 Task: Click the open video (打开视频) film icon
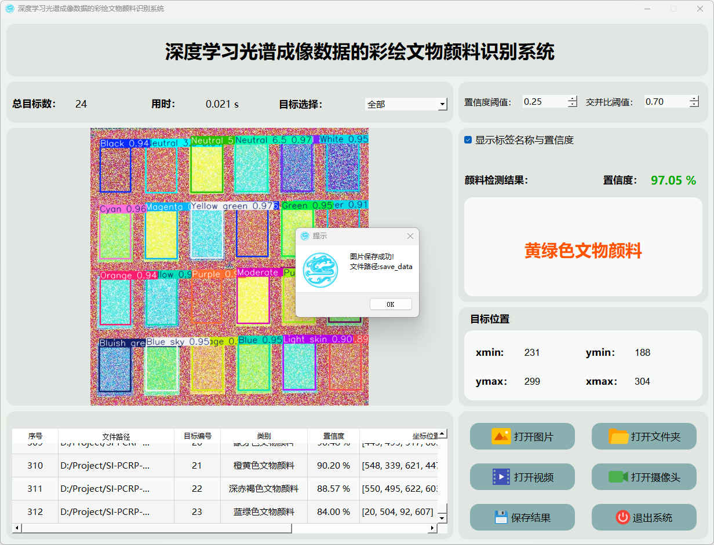point(501,477)
